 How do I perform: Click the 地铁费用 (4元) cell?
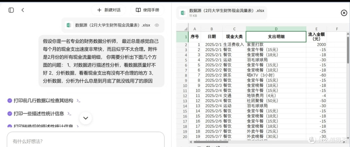(x=276, y=96)
